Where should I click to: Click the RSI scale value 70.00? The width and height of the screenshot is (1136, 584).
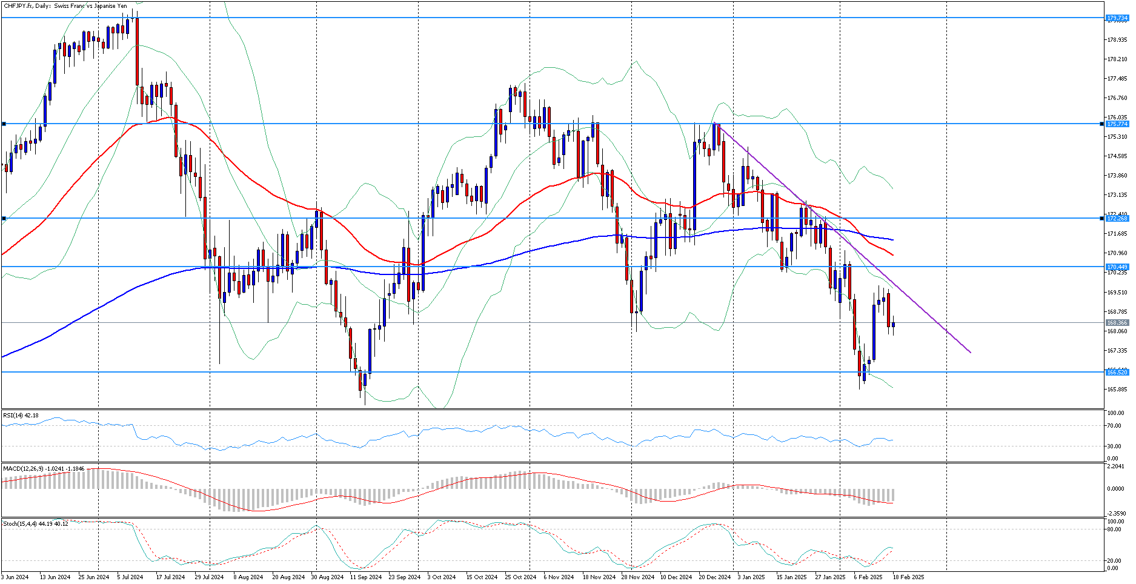coord(1114,426)
